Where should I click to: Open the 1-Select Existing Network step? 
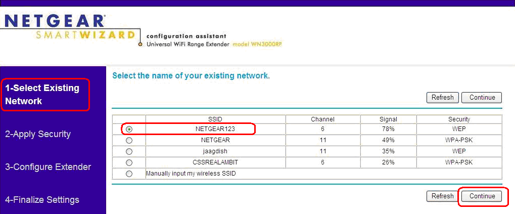point(42,95)
